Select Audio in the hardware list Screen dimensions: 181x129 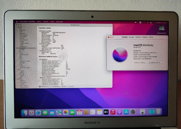click(x=21, y=32)
